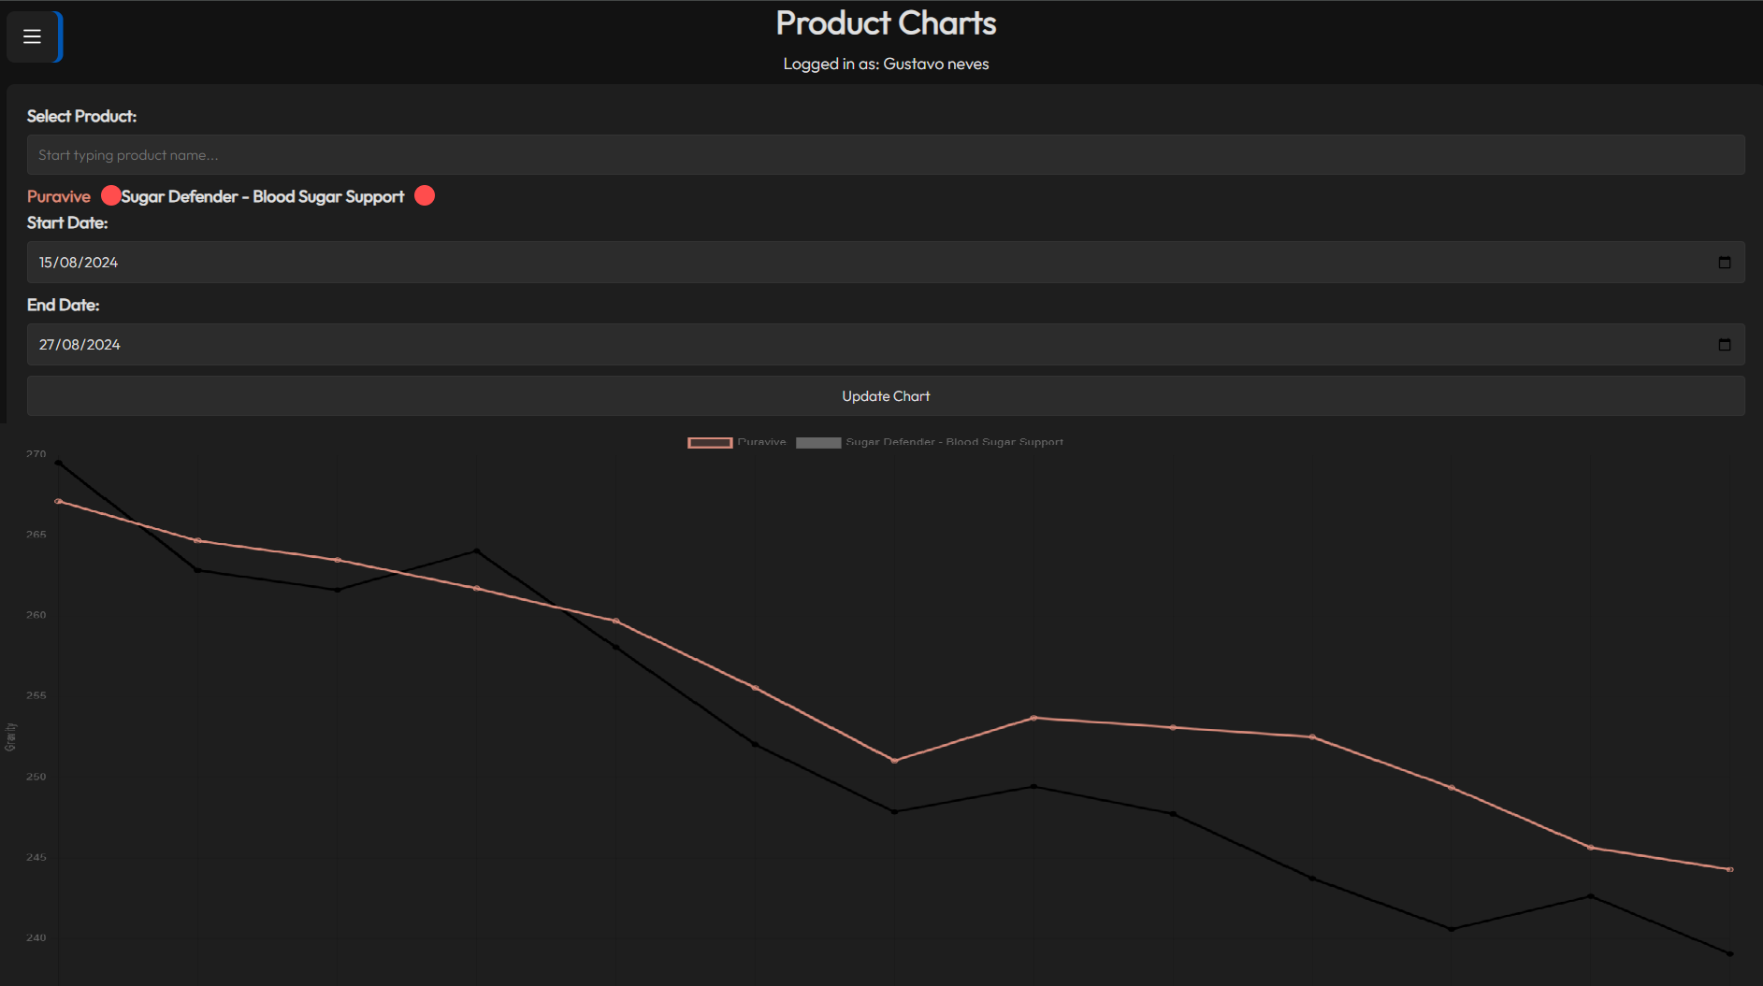Open the Start Date calendar picker
This screenshot has height=986, width=1763.
1725,263
